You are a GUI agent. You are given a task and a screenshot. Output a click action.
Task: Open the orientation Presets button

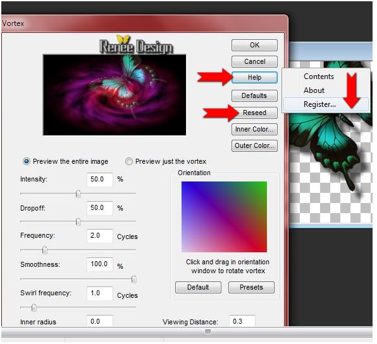(x=251, y=288)
